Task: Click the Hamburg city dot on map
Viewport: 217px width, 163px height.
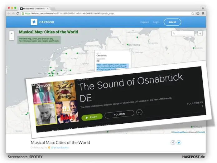Action: coord(128,44)
